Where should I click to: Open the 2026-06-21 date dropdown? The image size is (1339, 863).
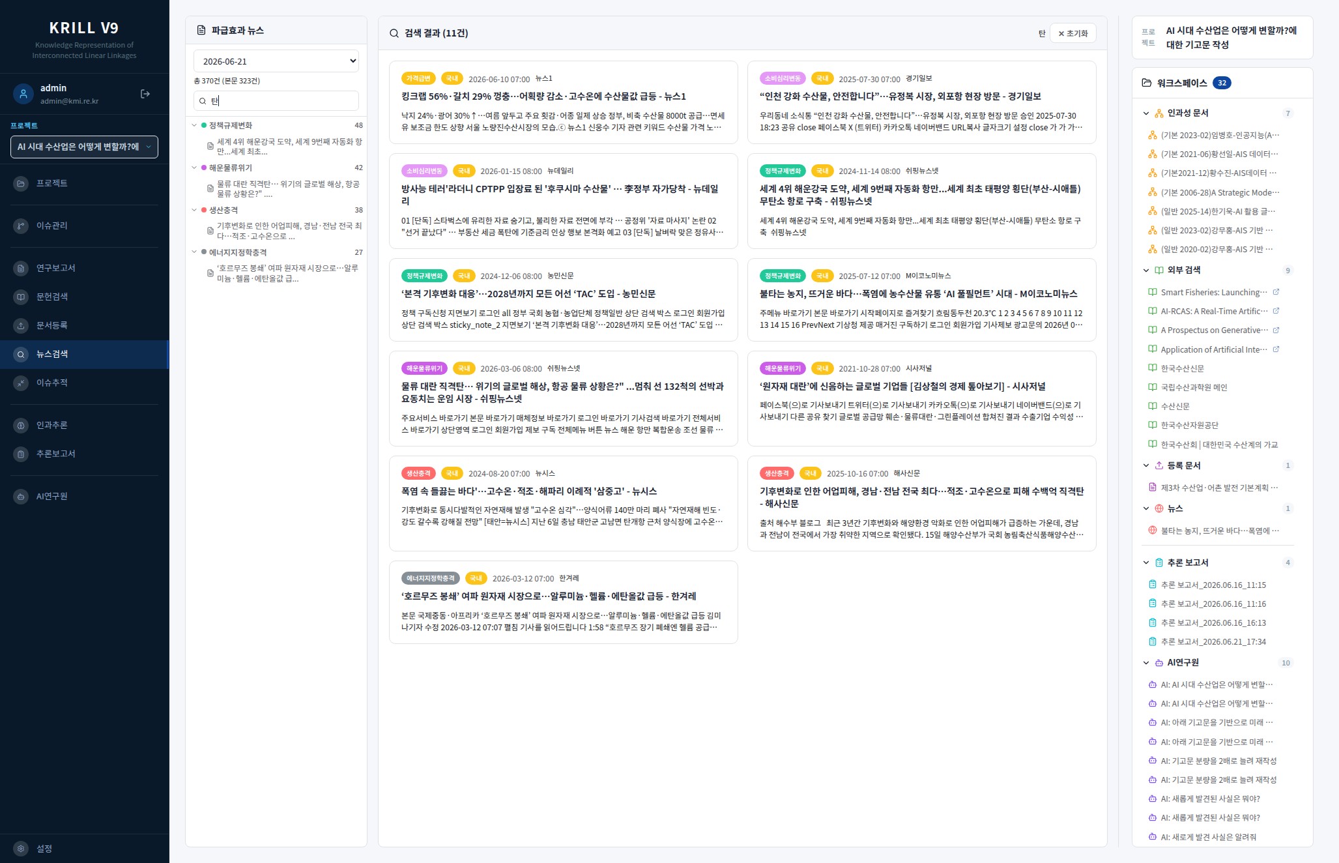click(x=276, y=61)
